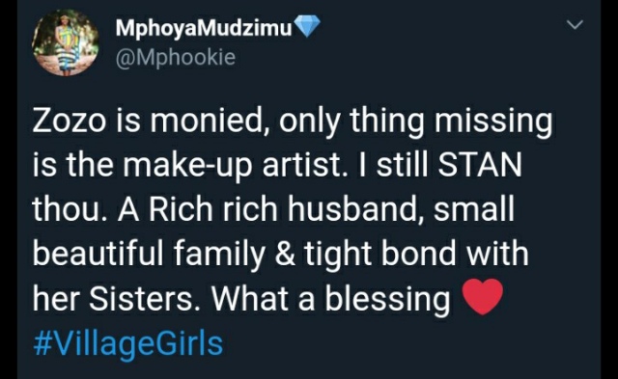
Task: Click the word 'monied' in the first line
Action: (x=211, y=120)
